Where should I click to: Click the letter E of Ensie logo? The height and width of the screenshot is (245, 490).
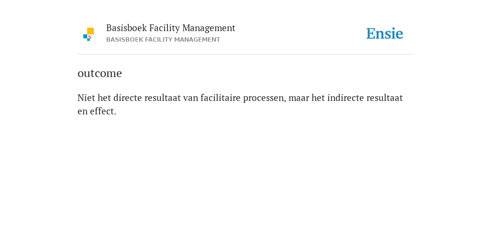(370, 33)
